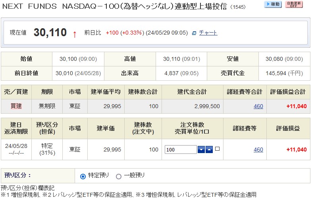This screenshot has width=314, height=200.
Task: Click the red 買建 label
Action: pyautogui.click(x=16, y=106)
